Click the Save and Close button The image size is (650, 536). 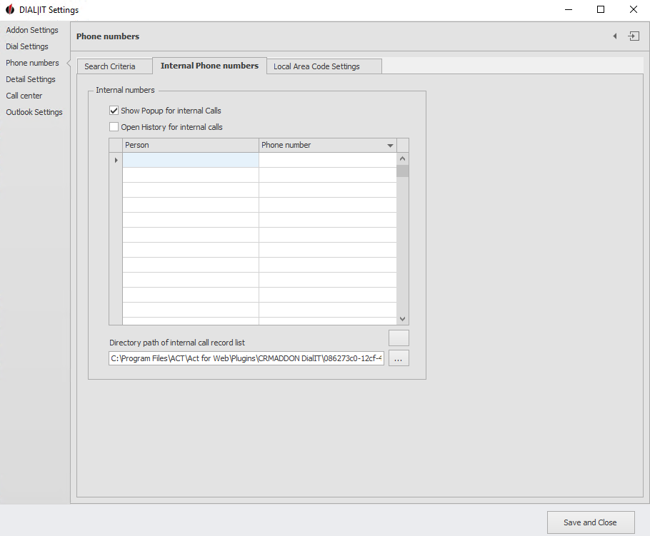click(590, 522)
